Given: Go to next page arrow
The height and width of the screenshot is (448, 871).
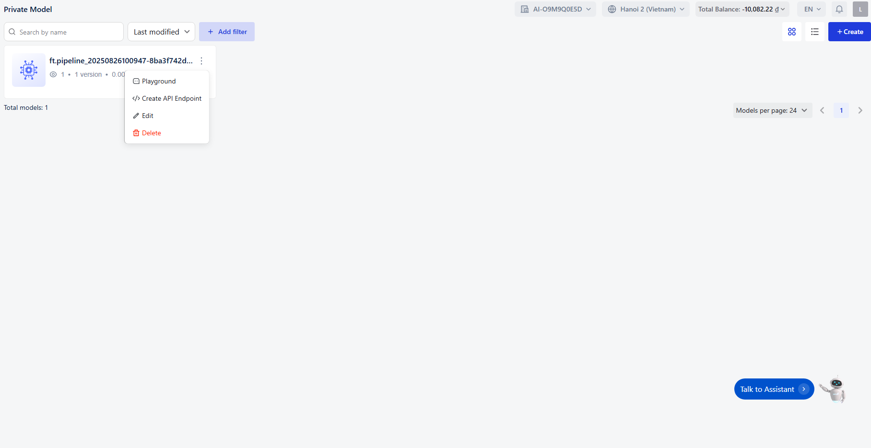Looking at the screenshot, I should click(860, 110).
